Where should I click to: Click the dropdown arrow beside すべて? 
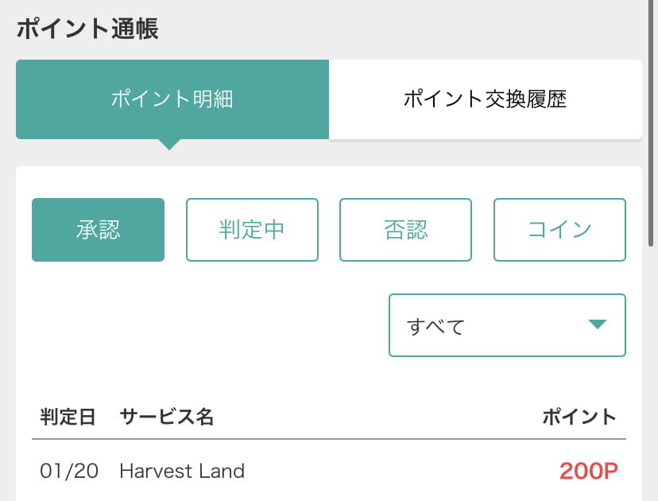point(598,324)
